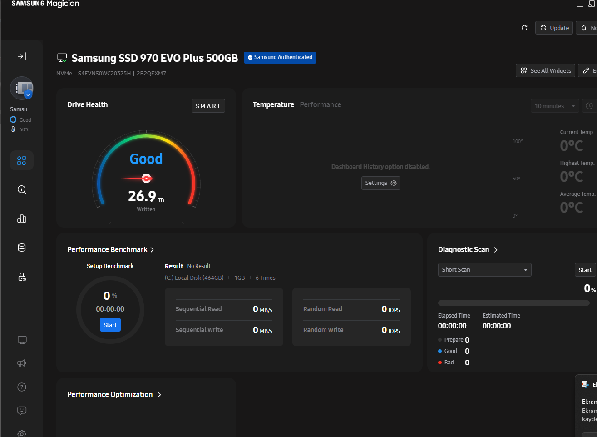Start the diagnostic scan with its Start button
Viewport: 597px width, 437px height.
tap(585, 270)
